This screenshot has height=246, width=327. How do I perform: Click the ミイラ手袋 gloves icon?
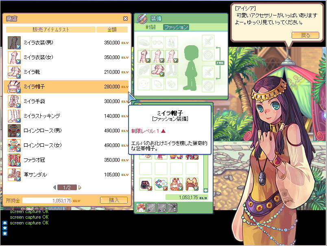coord(14,101)
